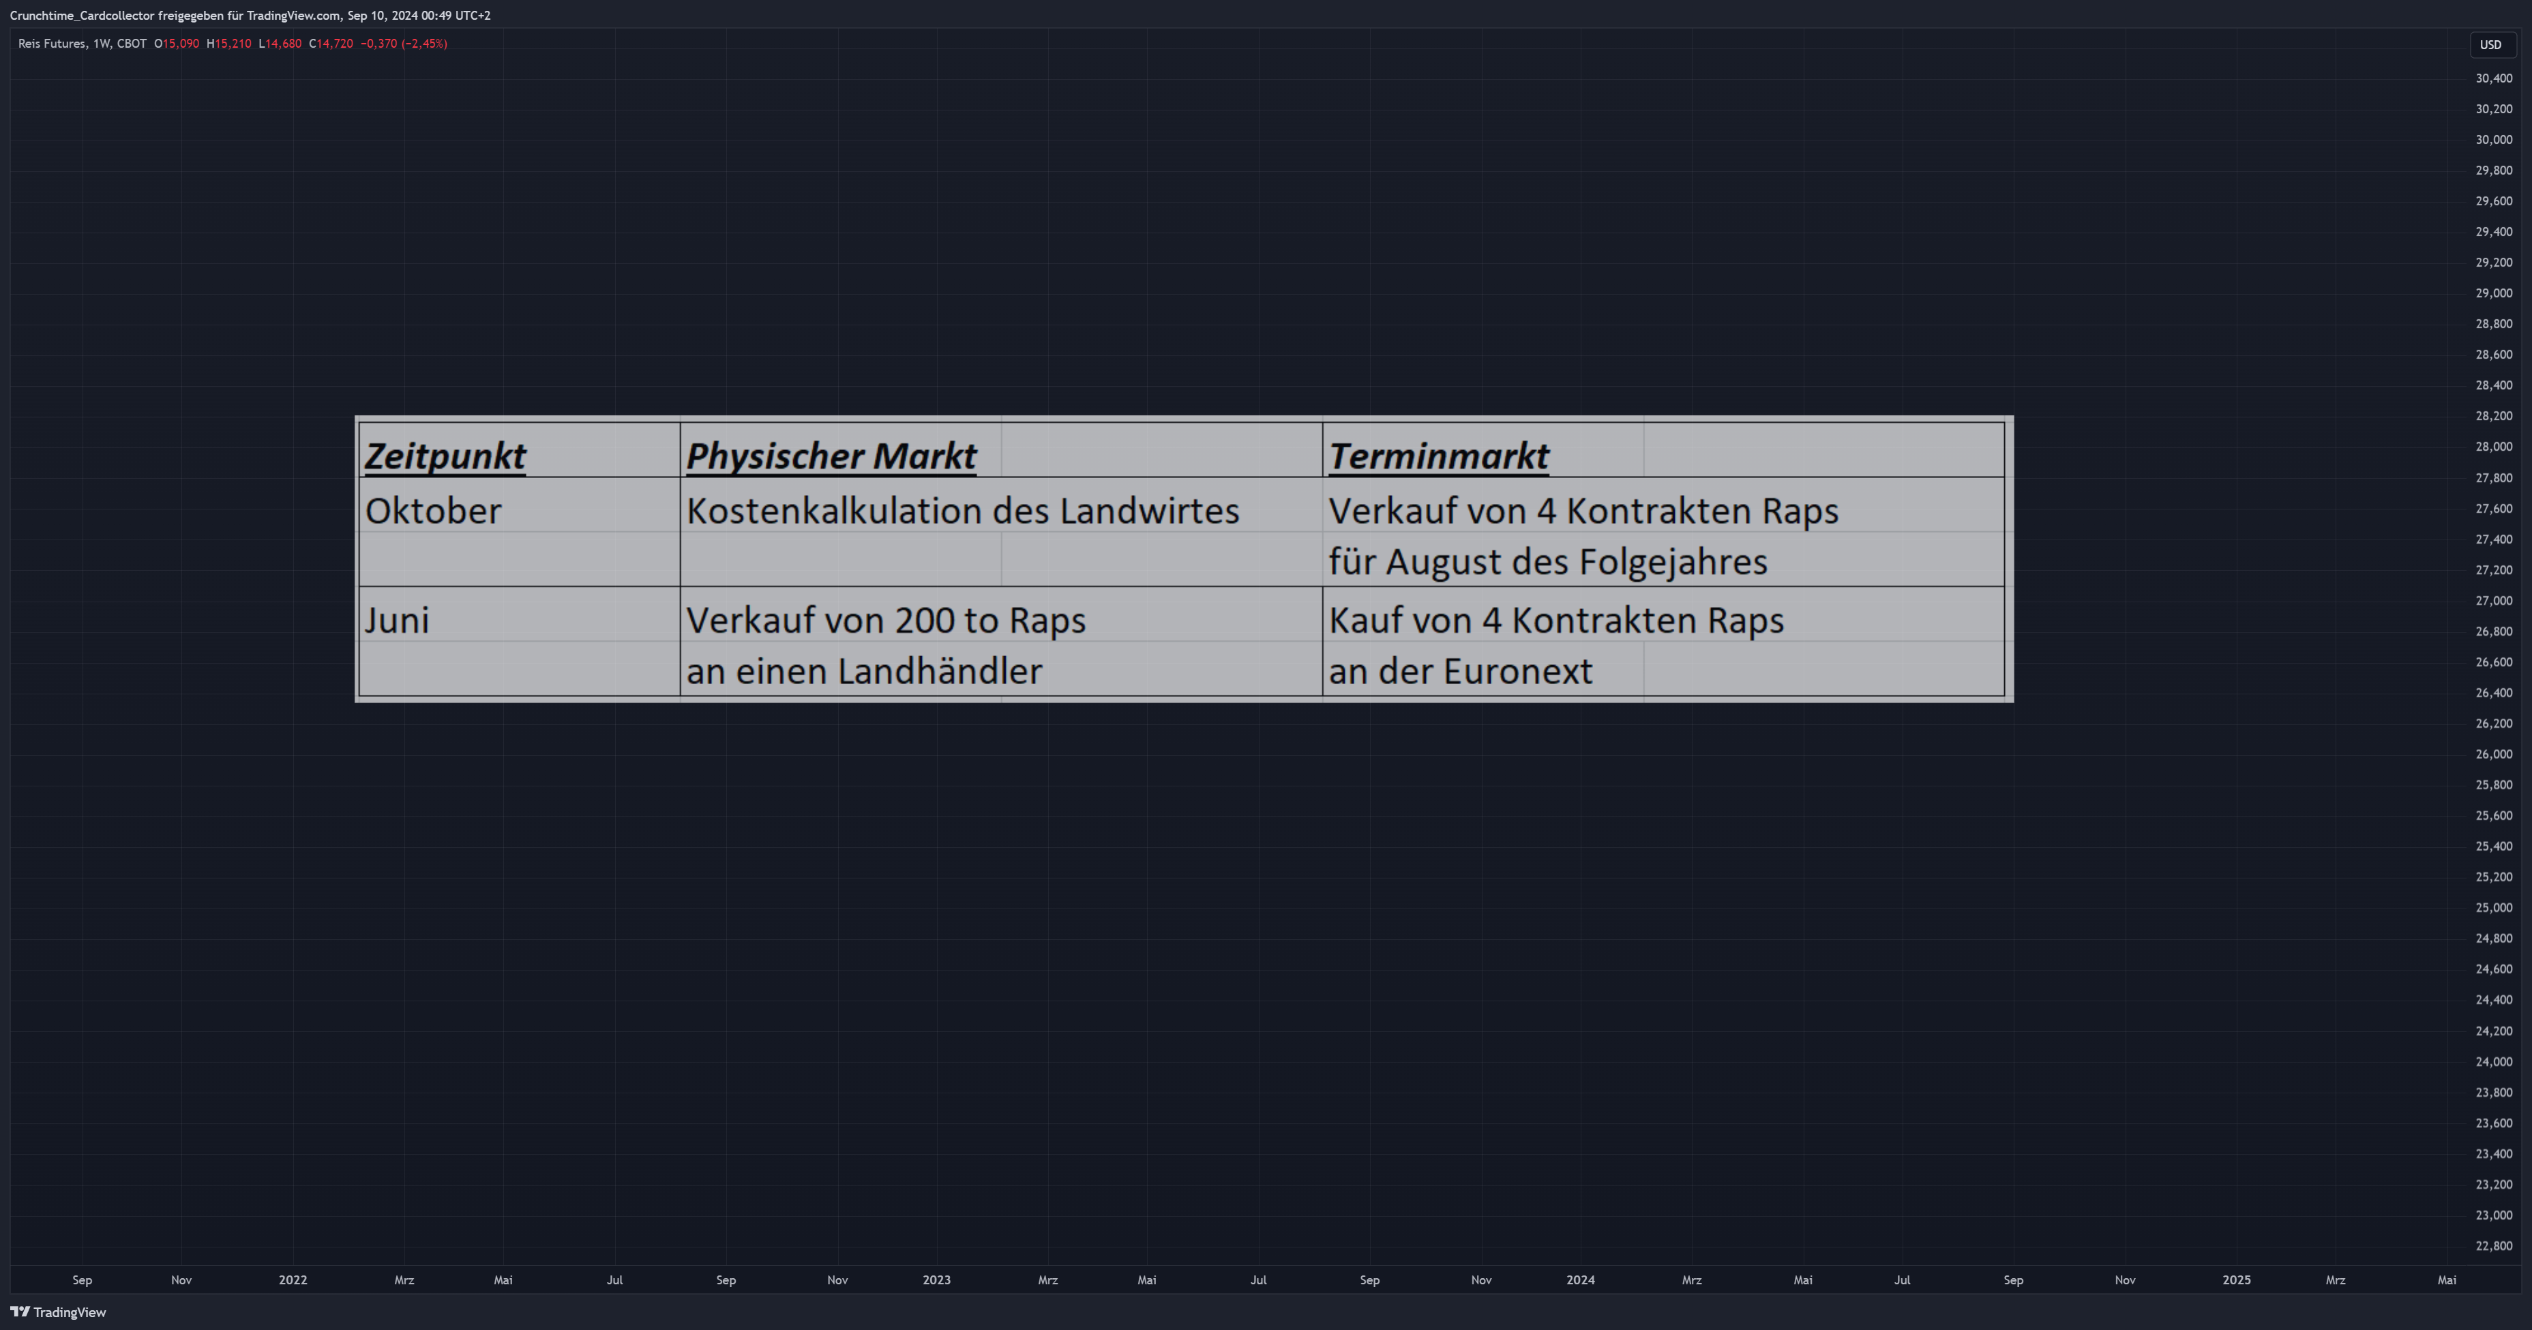Click the 24,000 price scale label

[x=2494, y=1062]
